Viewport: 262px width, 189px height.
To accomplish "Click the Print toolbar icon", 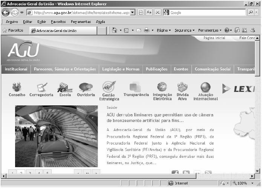I will (147, 30).
